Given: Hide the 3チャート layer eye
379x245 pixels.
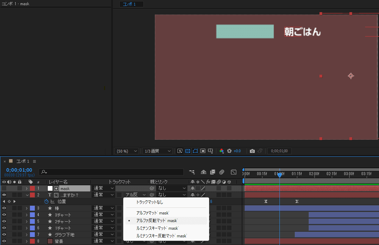Looking at the screenshot, I should coord(4,214).
